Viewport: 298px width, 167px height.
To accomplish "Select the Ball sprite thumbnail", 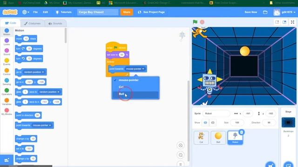I will (218, 138).
